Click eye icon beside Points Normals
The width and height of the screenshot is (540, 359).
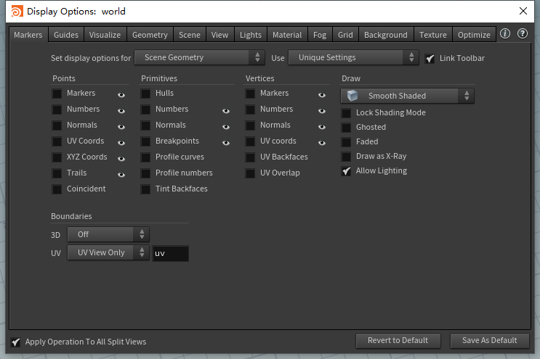click(121, 126)
